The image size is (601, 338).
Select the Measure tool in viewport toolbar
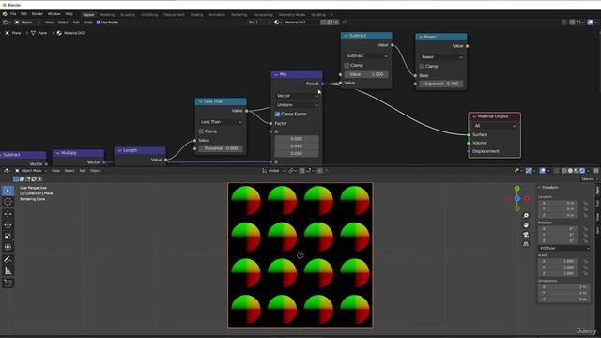pyautogui.click(x=8, y=270)
